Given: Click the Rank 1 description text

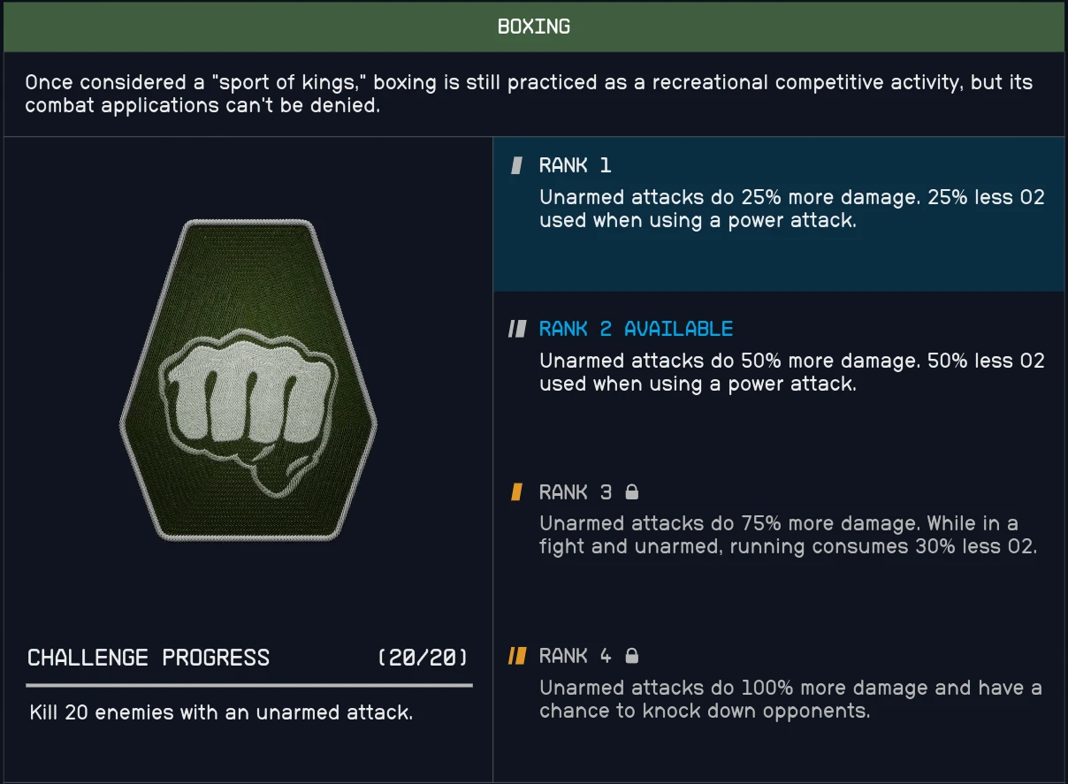Looking at the screenshot, I should tap(791, 209).
